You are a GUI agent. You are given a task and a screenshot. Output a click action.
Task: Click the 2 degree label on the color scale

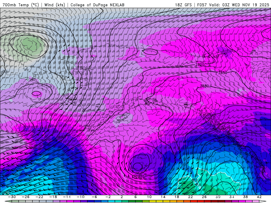click(122, 197)
